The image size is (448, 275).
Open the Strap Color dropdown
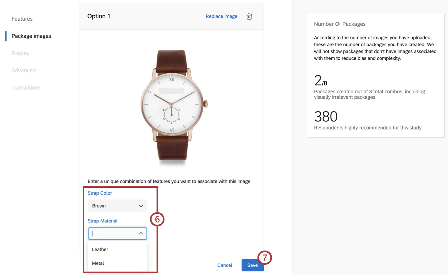[117, 206]
